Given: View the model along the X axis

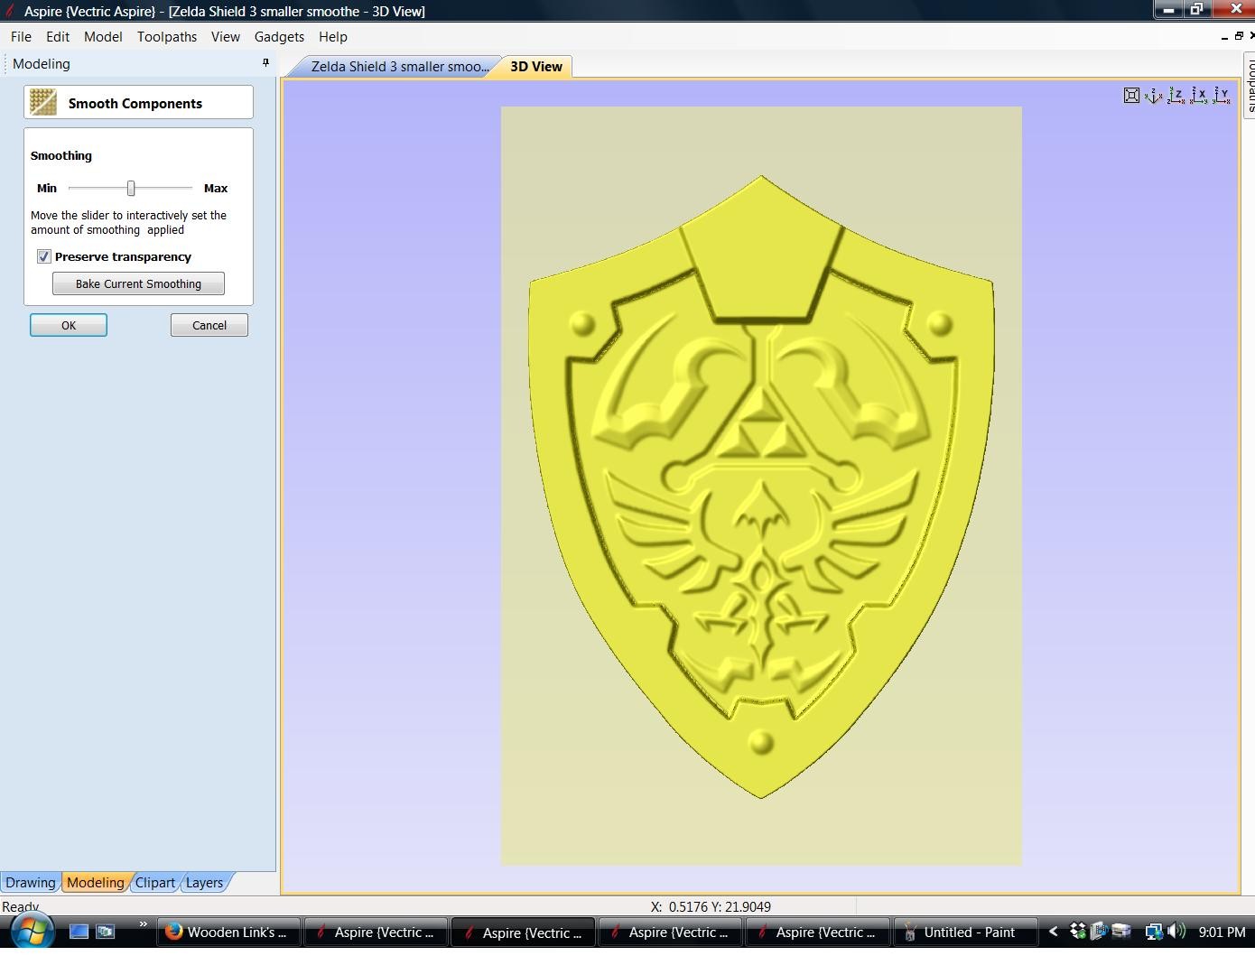Looking at the screenshot, I should pyautogui.click(x=1198, y=95).
